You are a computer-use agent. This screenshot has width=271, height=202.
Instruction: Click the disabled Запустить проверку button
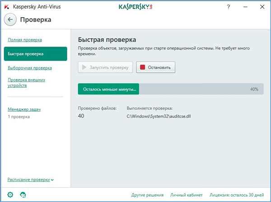click(x=105, y=67)
